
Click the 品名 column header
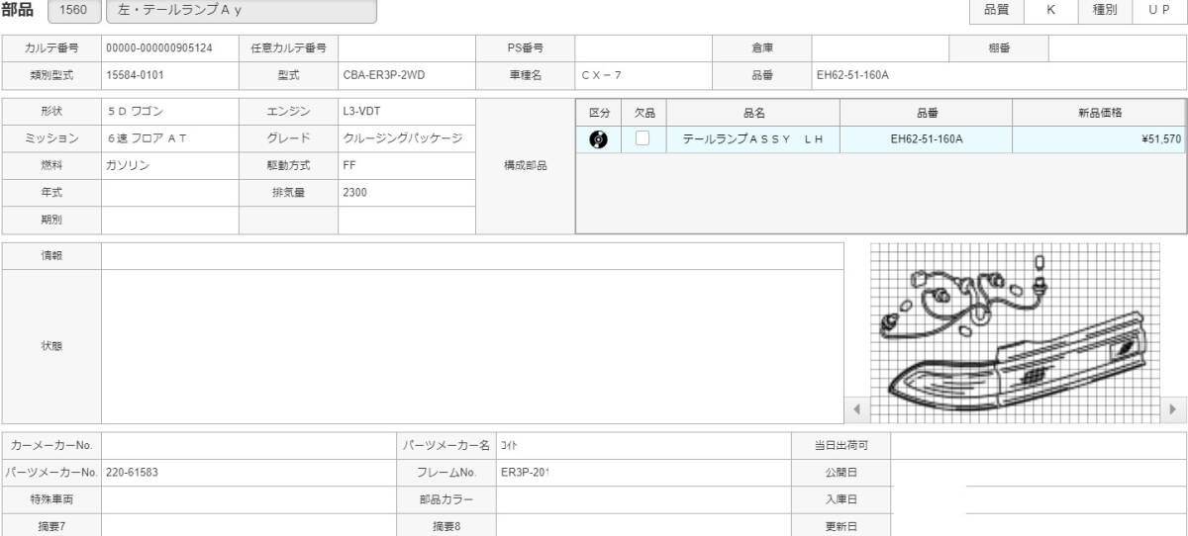tap(753, 113)
